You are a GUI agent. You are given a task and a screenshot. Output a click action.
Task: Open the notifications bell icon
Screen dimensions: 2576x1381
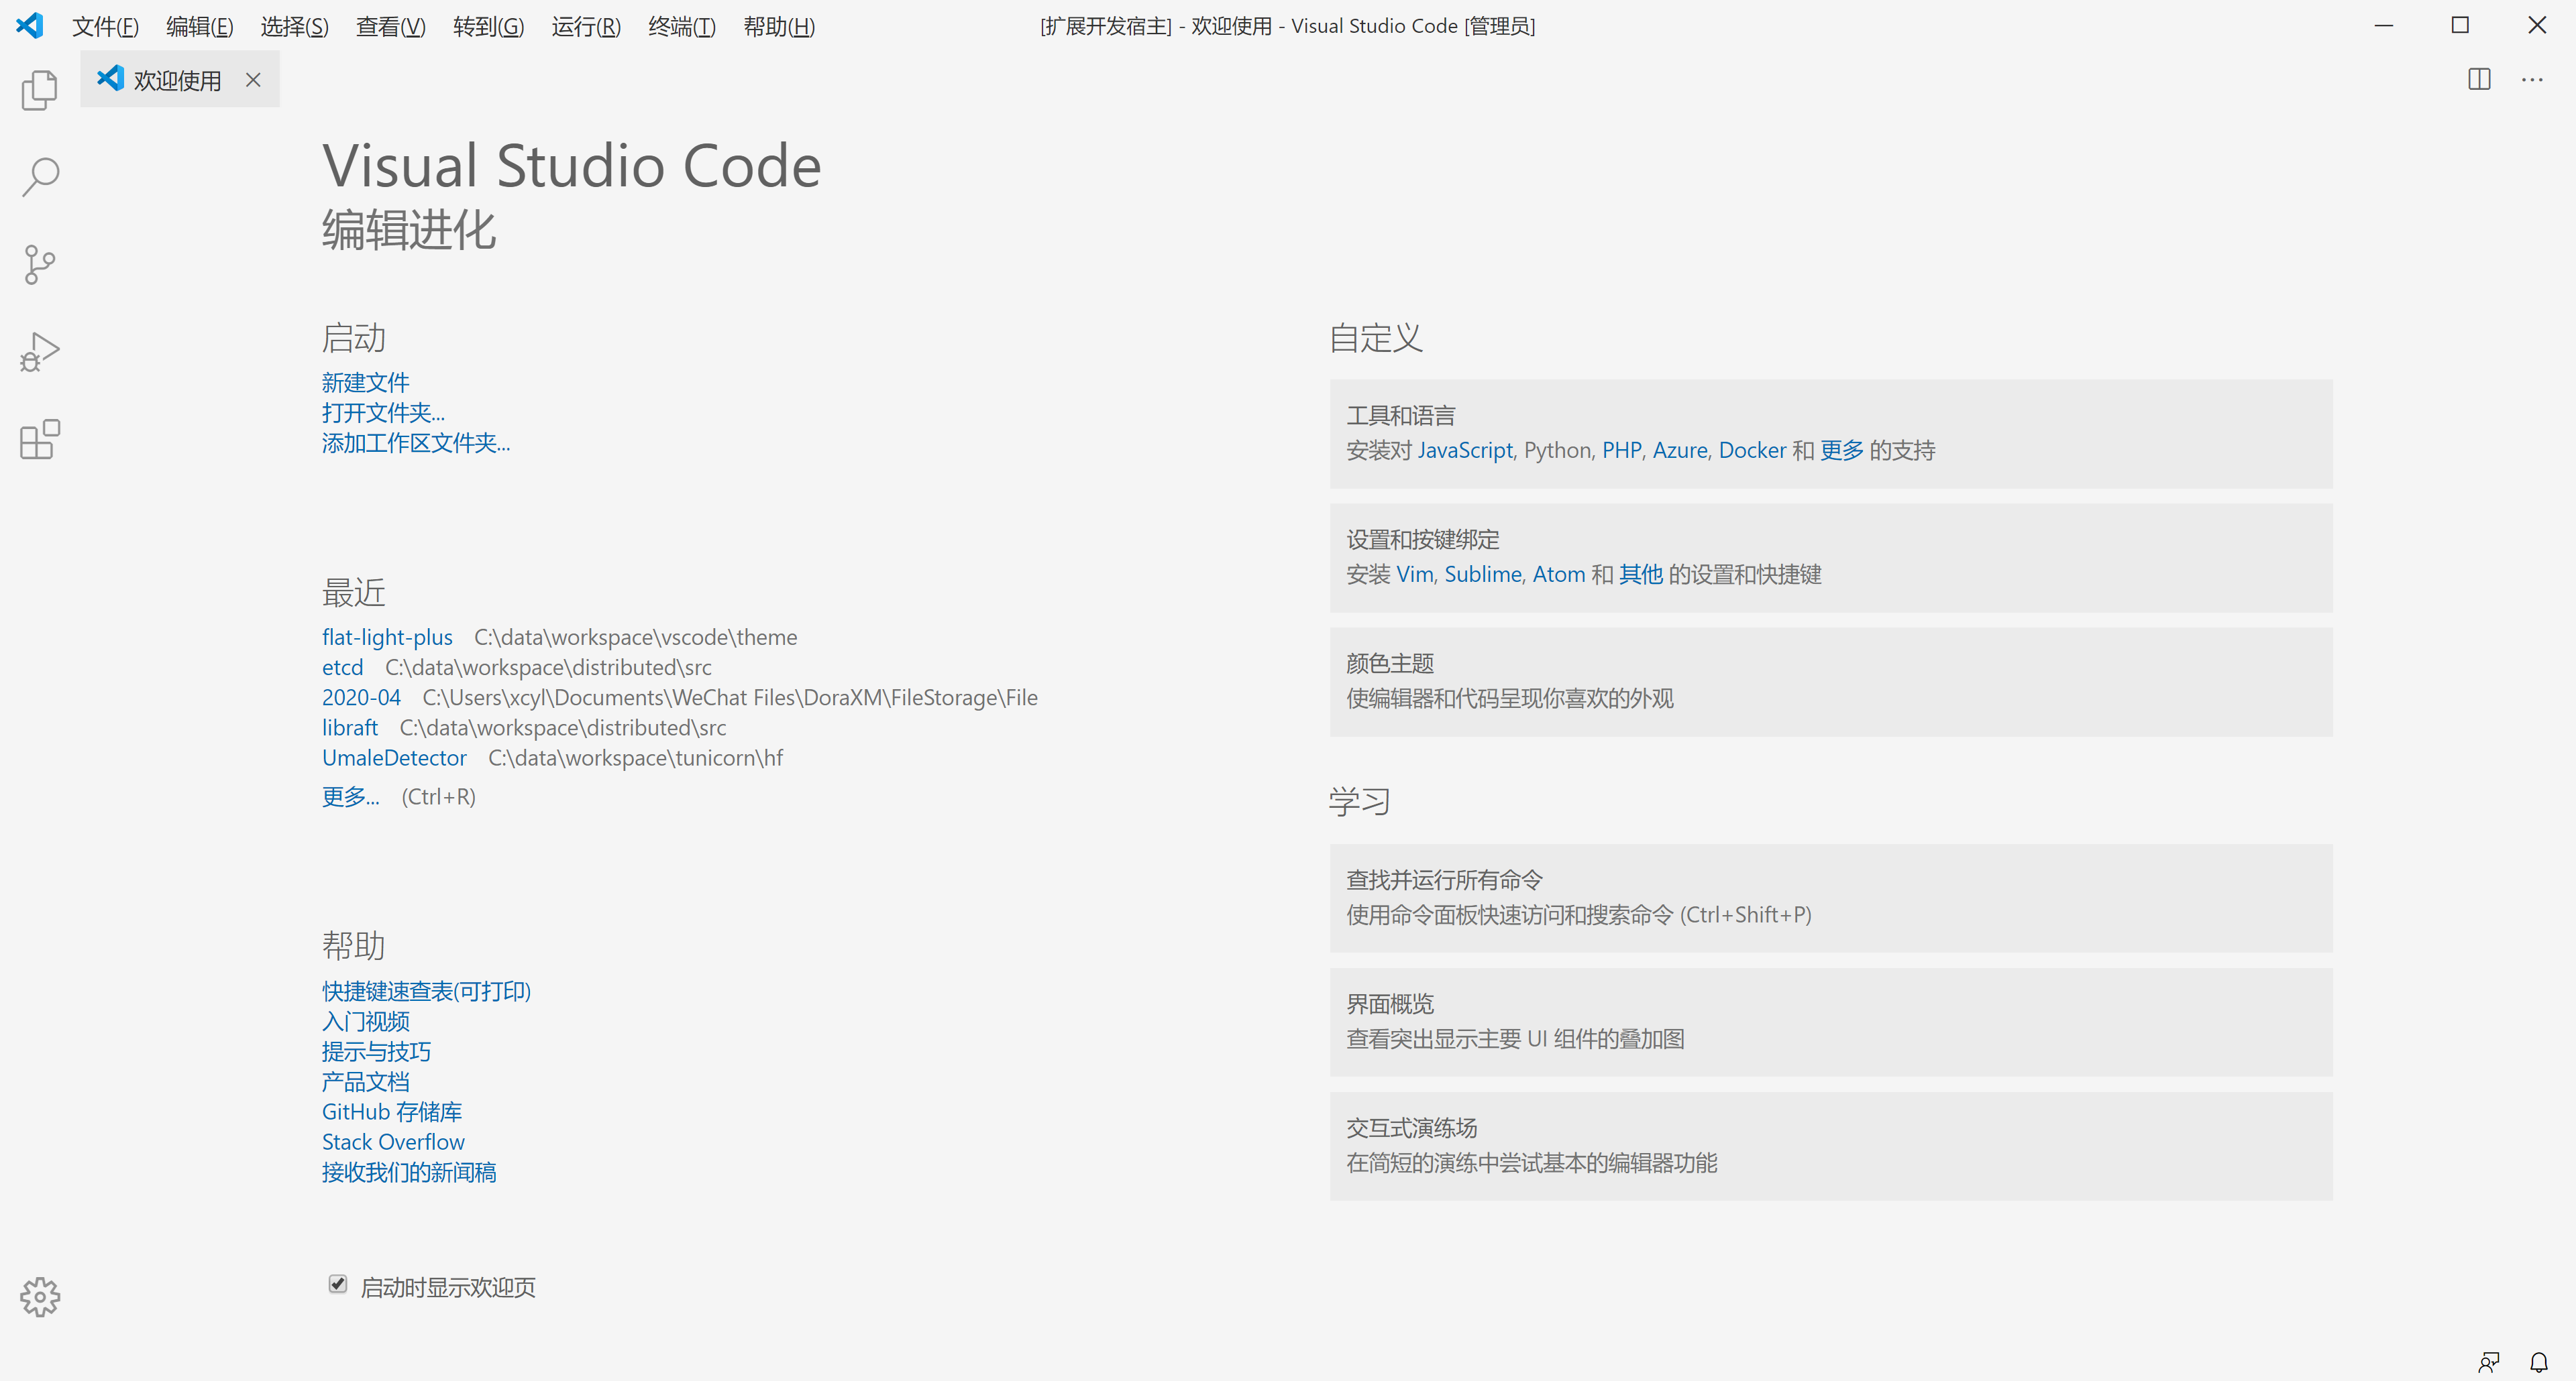[x=2539, y=1361]
